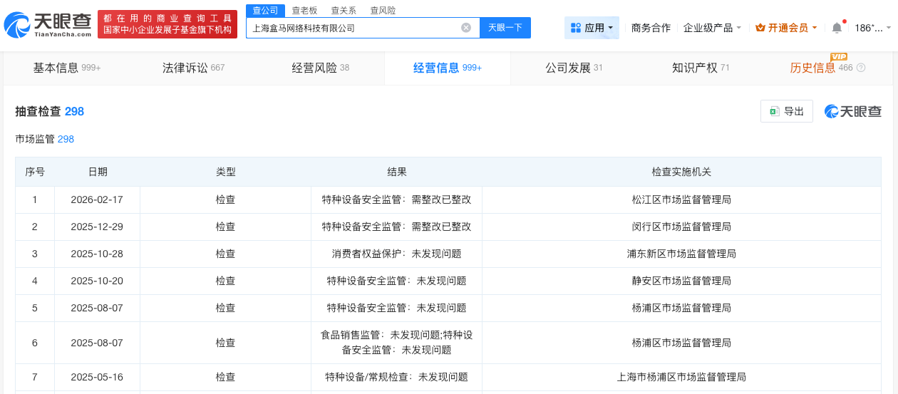Viewport: 898px width, 394px height.
Task: Switch to 法律诉讼 tab
Action: (x=194, y=68)
